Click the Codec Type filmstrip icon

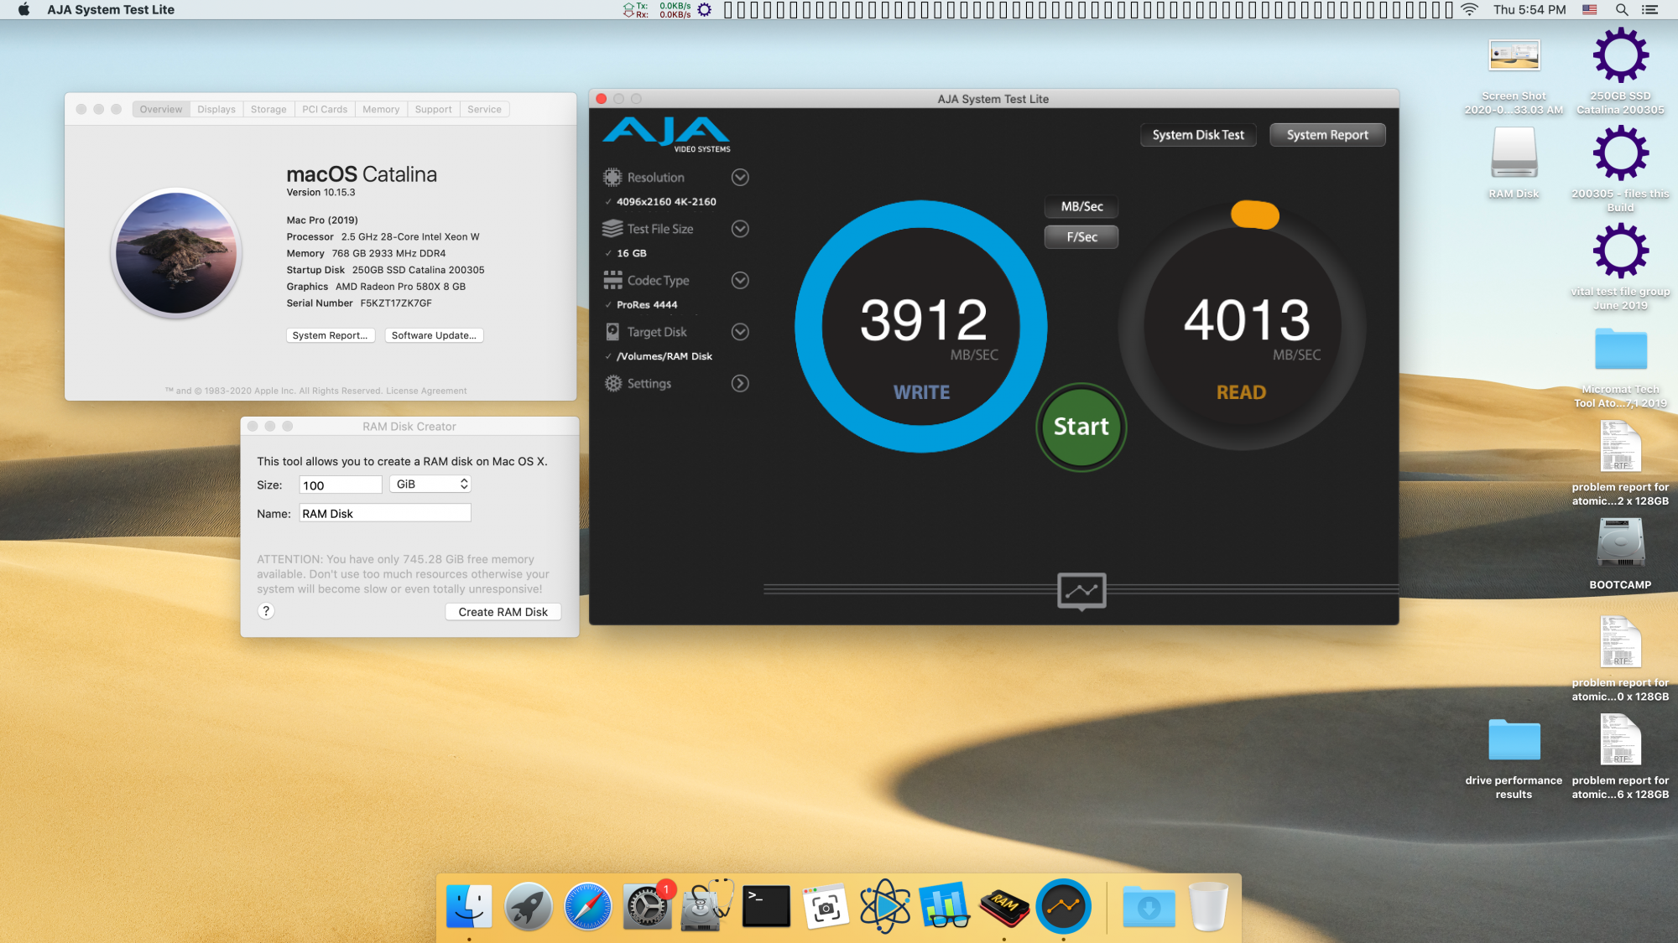click(612, 281)
